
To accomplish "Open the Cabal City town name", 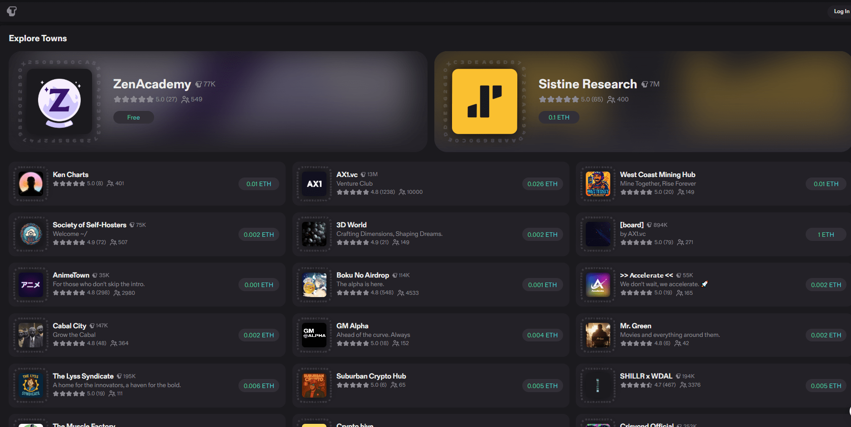I will tap(69, 326).
